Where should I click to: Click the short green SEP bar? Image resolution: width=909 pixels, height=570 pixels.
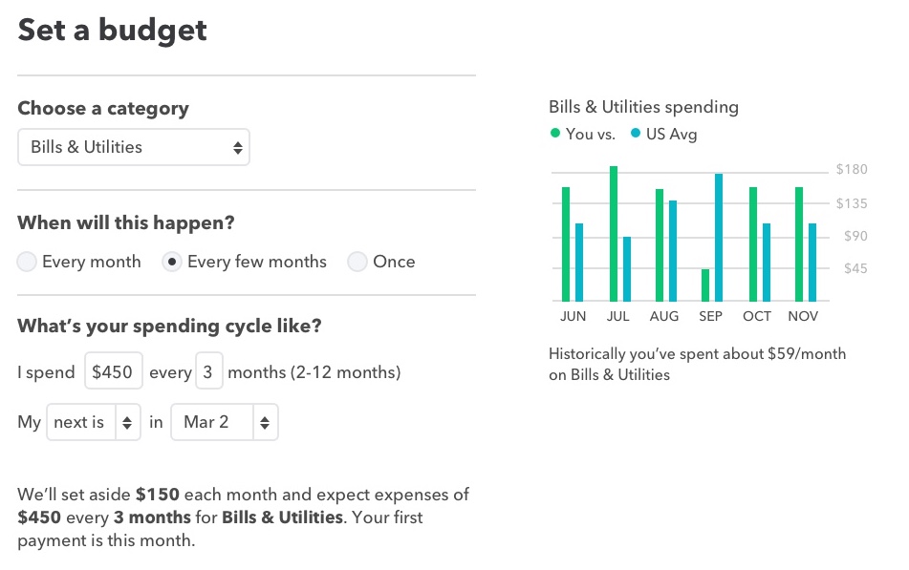(705, 285)
